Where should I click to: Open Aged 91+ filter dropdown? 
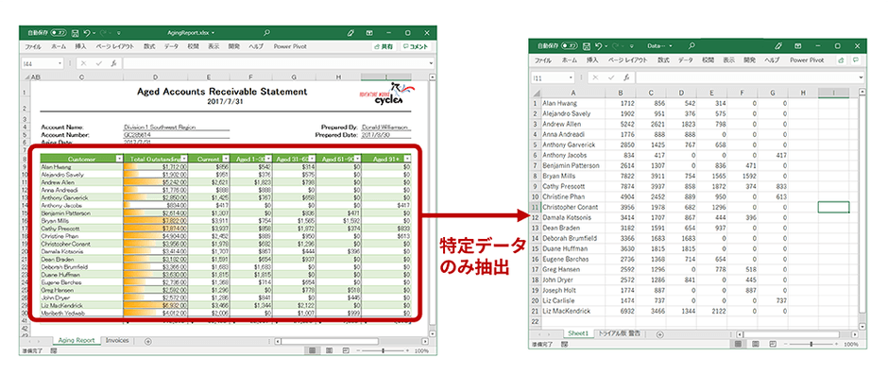coord(406,159)
